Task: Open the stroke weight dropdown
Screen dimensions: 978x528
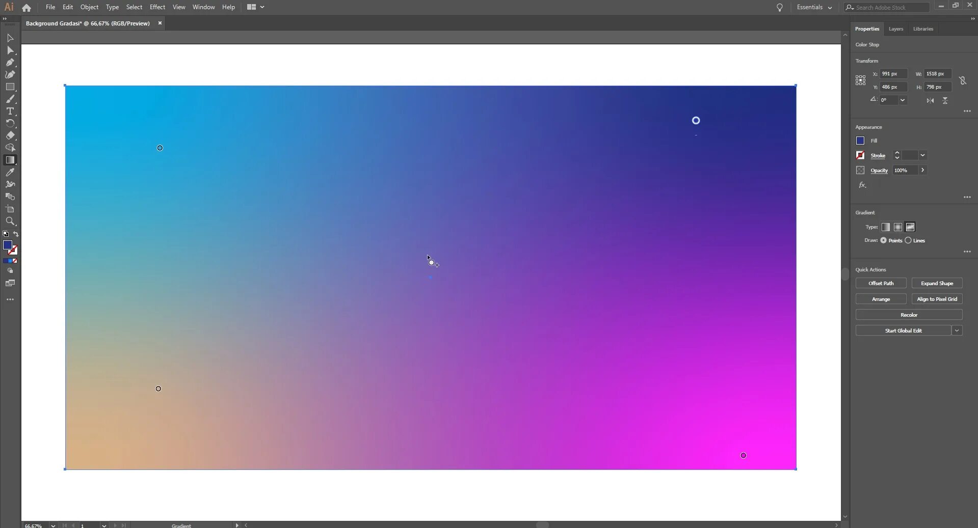Action: point(922,155)
